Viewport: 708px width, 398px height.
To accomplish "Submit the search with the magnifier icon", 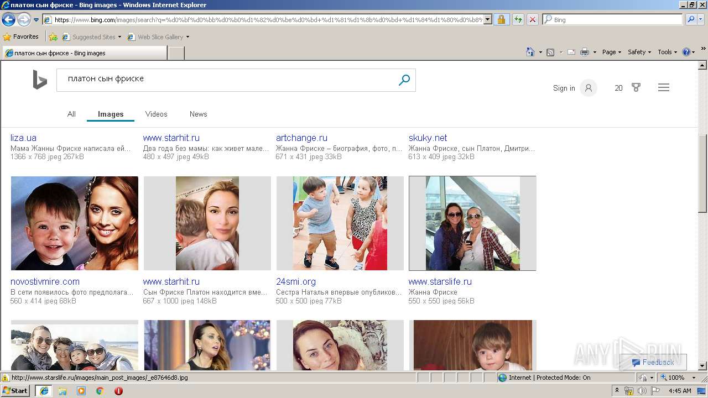I will point(404,80).
